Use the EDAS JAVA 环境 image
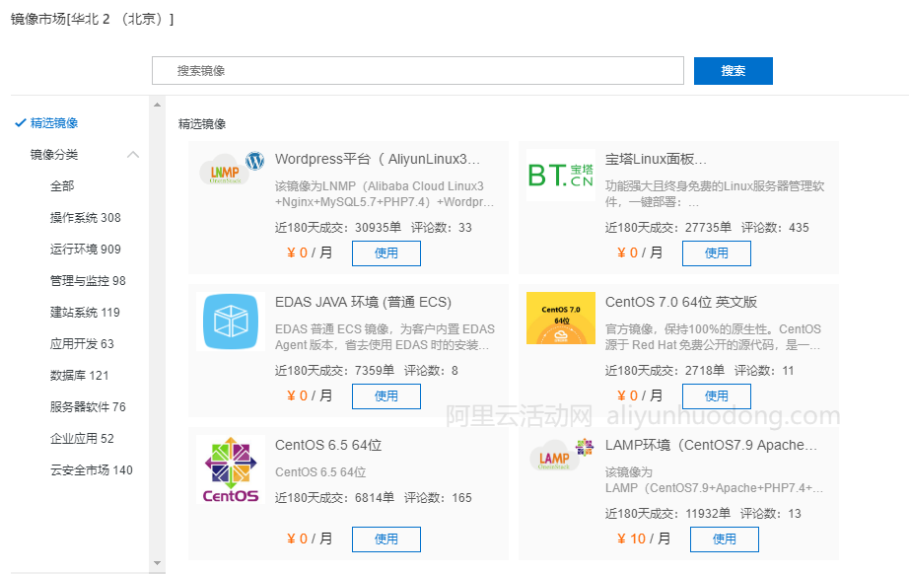 (x=386, y=396)
